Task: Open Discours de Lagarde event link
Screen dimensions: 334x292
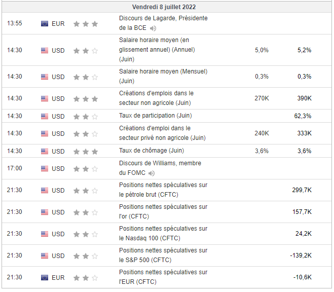Action: point(163,18)
